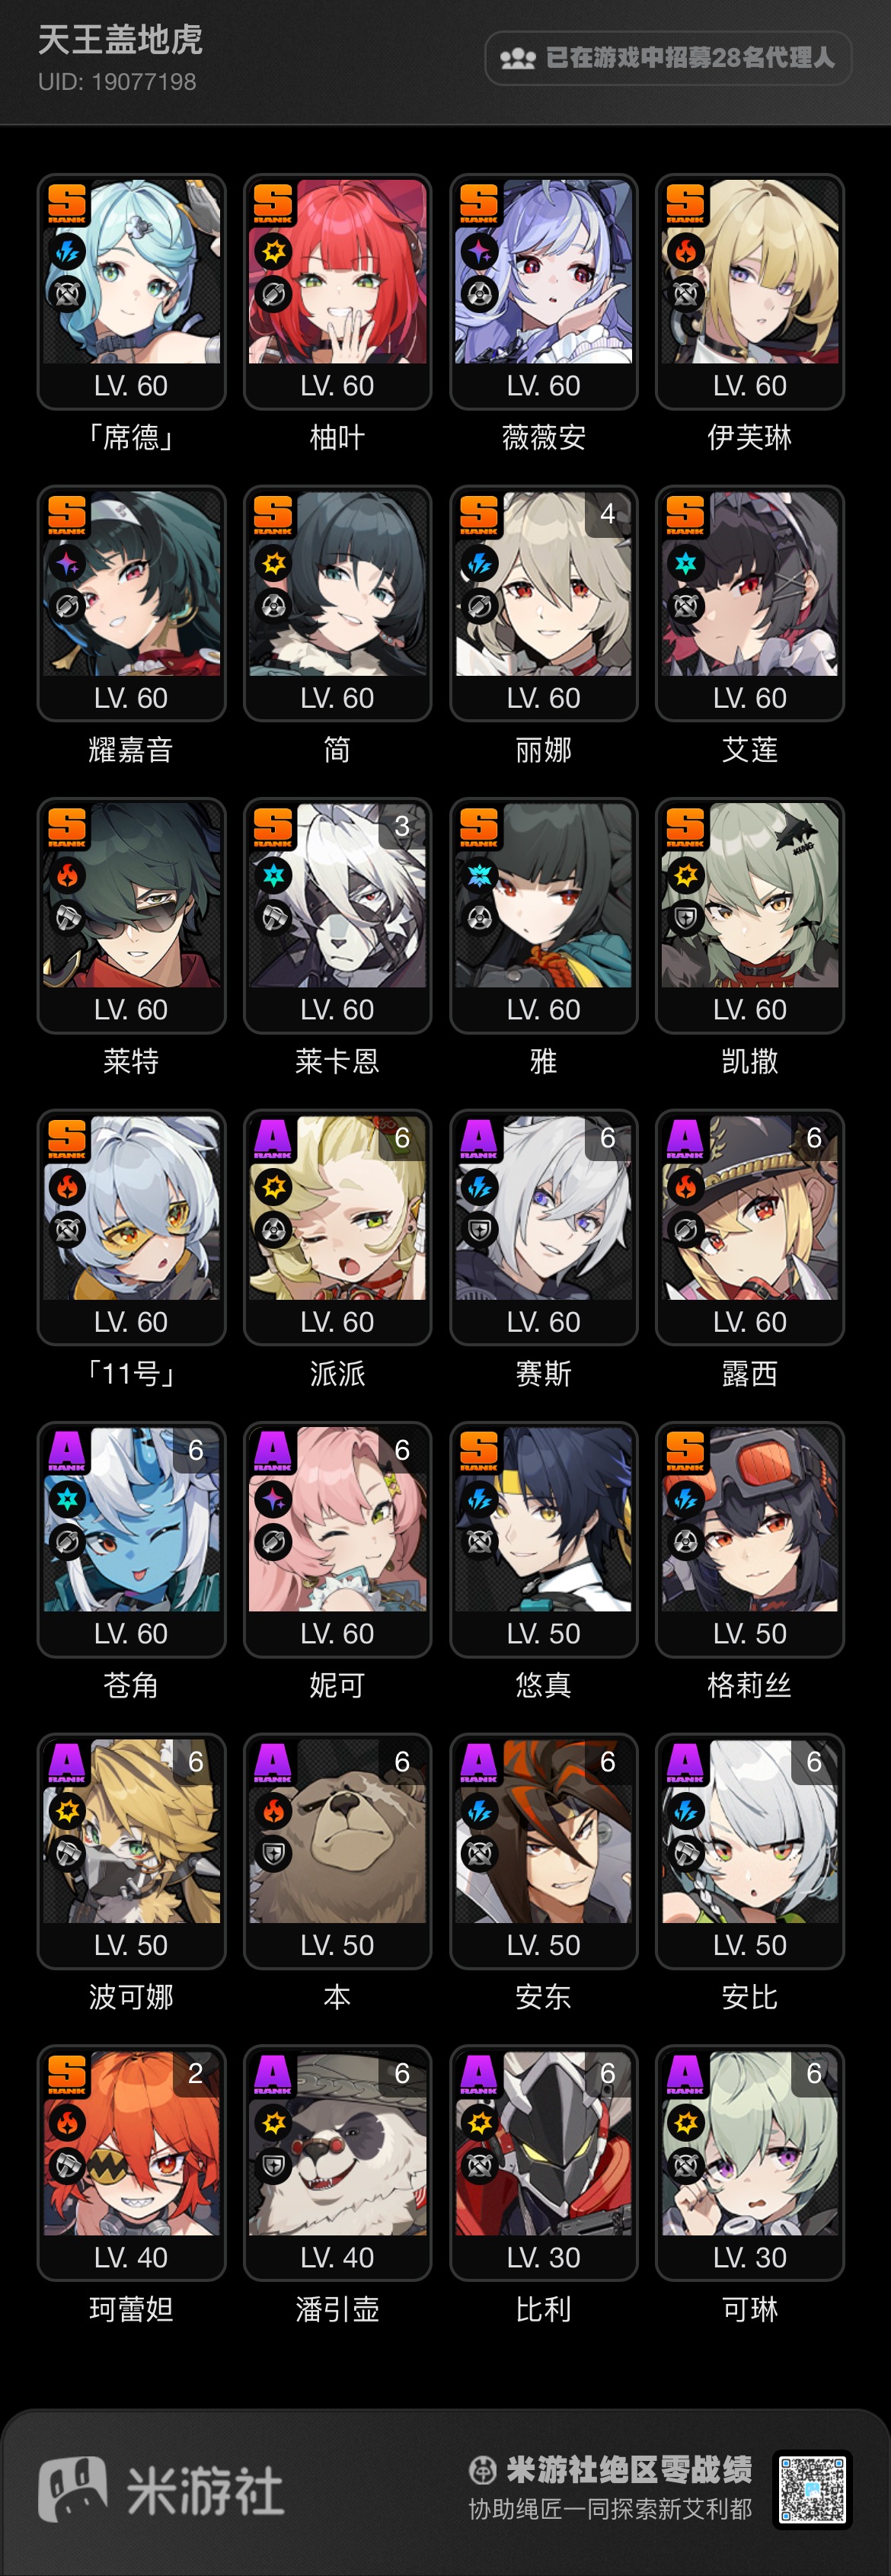Viewport: 891px width, 2576px height.
Task: Click the UID: 19077198 text
Action: [117, 82]
